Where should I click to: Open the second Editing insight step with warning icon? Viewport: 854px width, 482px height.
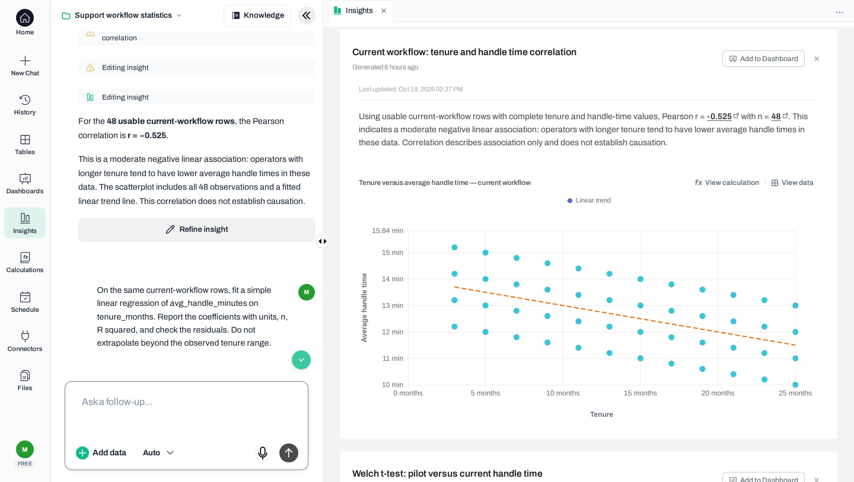[x=197, y=68]
